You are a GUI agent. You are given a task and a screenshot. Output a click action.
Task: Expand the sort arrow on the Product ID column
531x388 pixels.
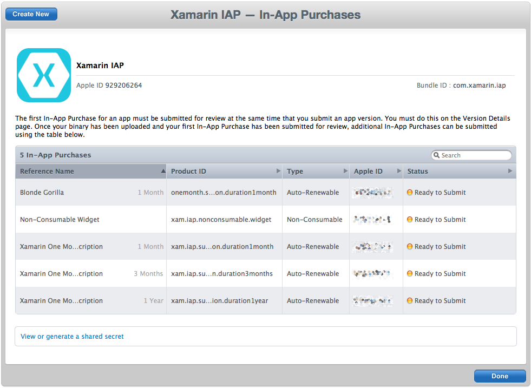[278, 171]
